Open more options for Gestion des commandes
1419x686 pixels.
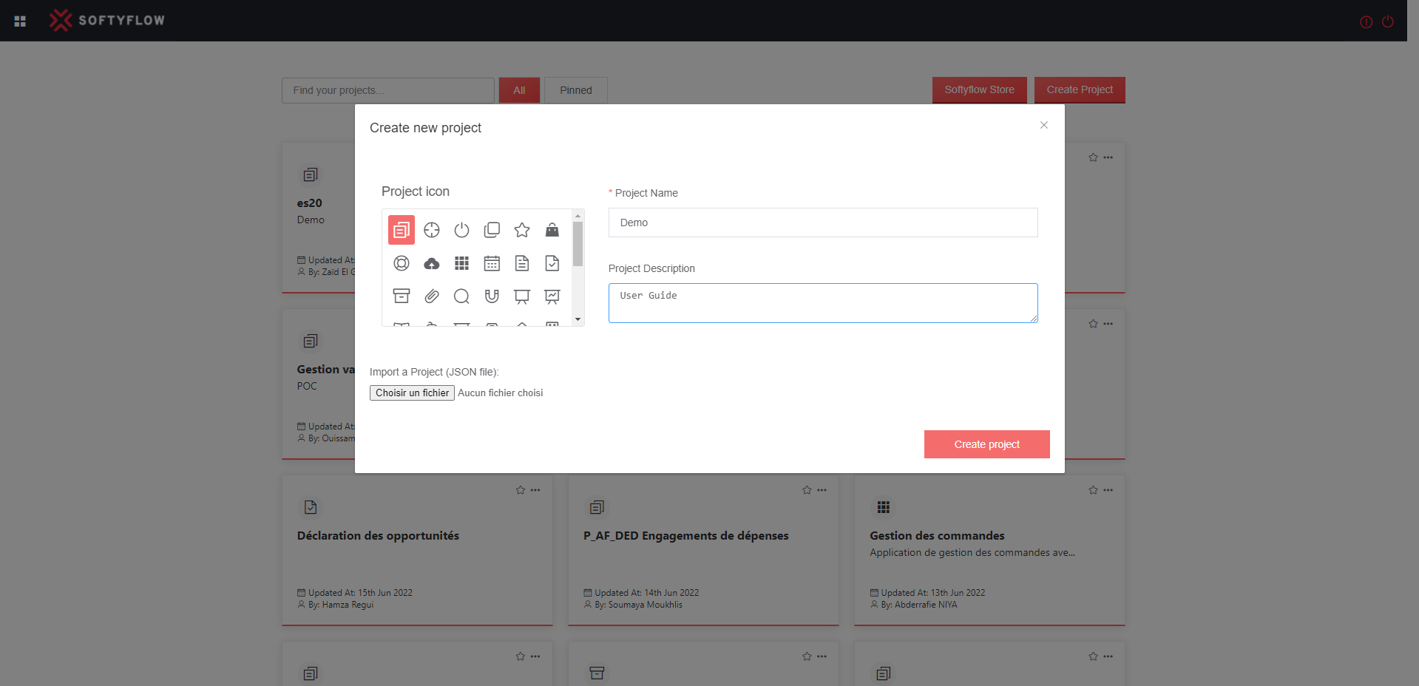click(1108, 490)
